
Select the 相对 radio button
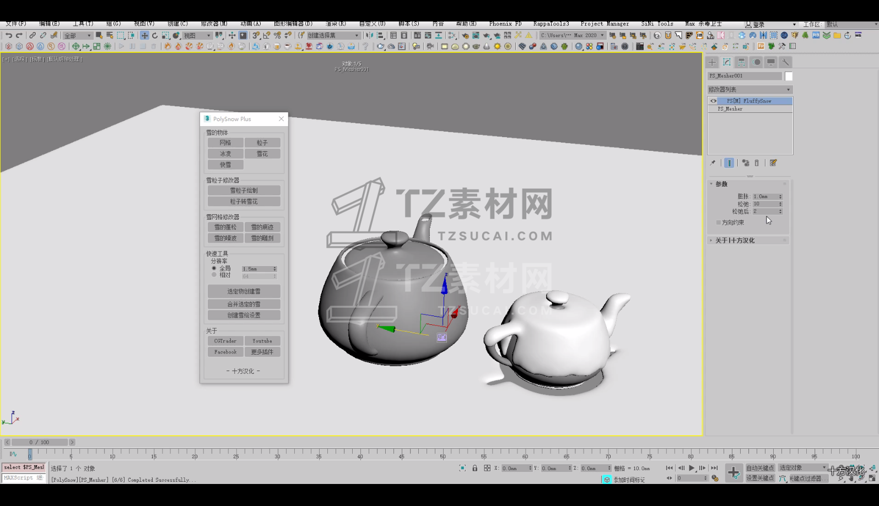(x=214, y=275)
